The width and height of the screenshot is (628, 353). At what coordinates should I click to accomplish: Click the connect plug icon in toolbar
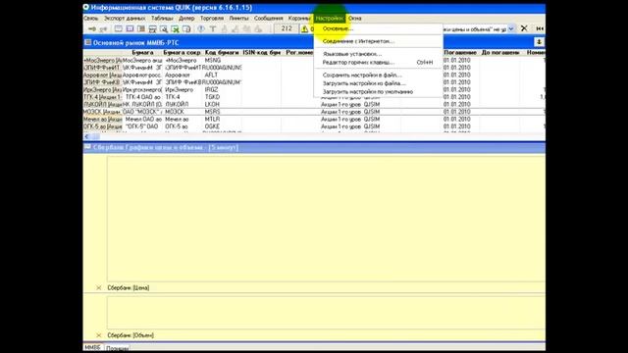pyautogui.click(x=92, y=28)
